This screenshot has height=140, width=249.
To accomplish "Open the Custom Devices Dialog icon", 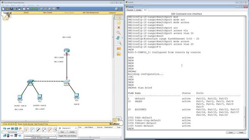I will [x=58, y=9].
